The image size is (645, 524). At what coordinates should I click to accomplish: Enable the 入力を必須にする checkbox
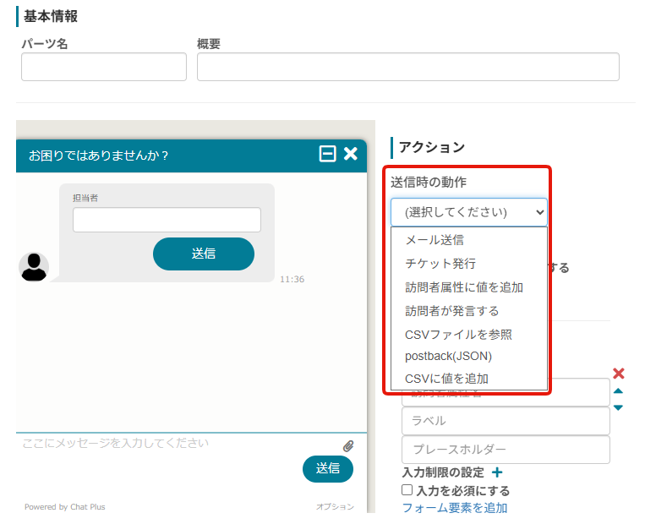(407, 490)
